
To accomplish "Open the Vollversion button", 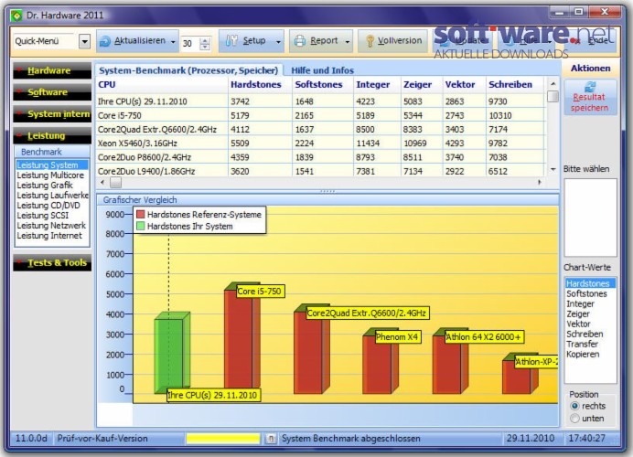I will 392,41.
